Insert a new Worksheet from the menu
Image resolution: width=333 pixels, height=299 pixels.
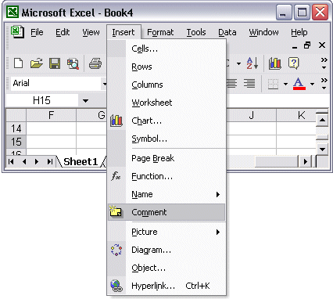166,103
